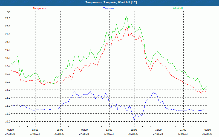Screen dimensions: 219x137
Task: Click the 10,0 y-axis value
Action: click(x=7, y=122)
